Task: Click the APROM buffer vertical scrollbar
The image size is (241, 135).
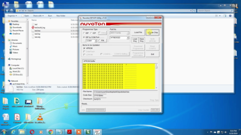Action: (x=156, y=76)
